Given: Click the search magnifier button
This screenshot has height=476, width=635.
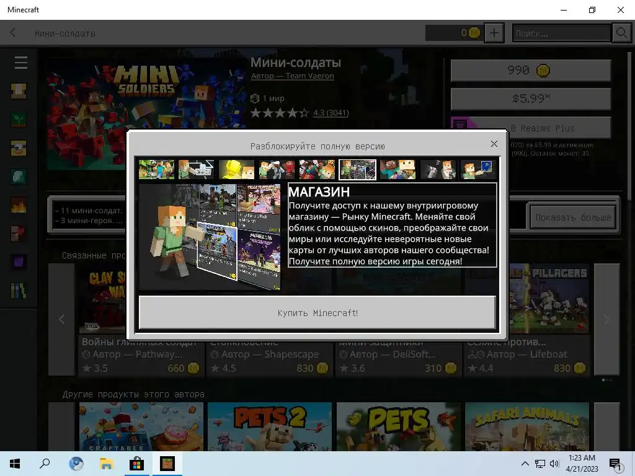Looking at the screenshot, I should (x=621, y=33).
